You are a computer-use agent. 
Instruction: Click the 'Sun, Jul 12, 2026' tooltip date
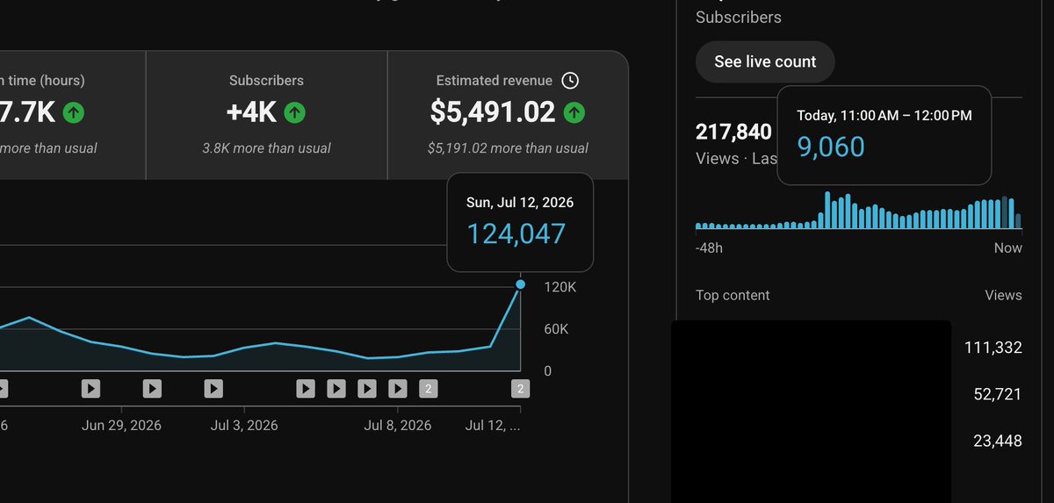coord(520,203)
